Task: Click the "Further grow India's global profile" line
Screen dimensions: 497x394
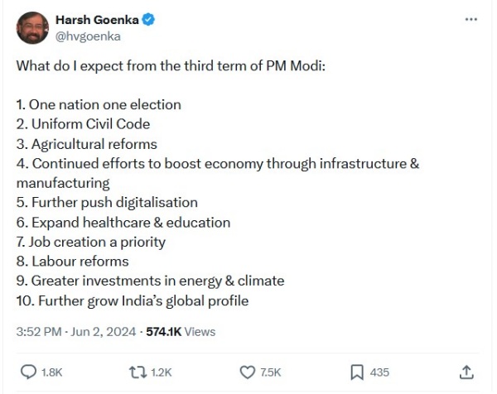Action: [x=133, y=300]
